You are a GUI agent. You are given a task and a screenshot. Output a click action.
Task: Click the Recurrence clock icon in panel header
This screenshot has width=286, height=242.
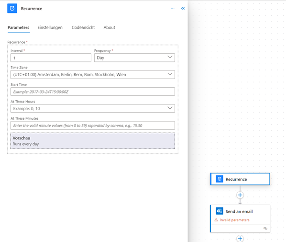pos(12,9)
